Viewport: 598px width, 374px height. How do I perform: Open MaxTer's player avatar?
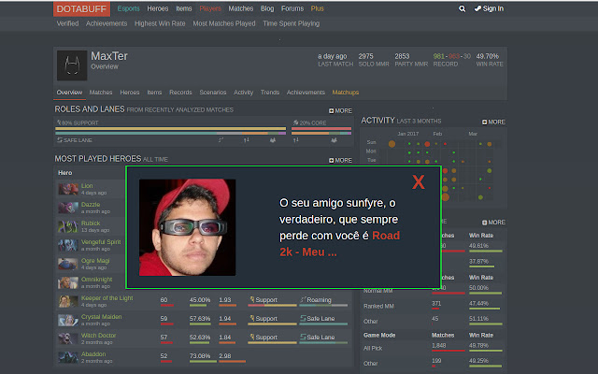(72, 65)
